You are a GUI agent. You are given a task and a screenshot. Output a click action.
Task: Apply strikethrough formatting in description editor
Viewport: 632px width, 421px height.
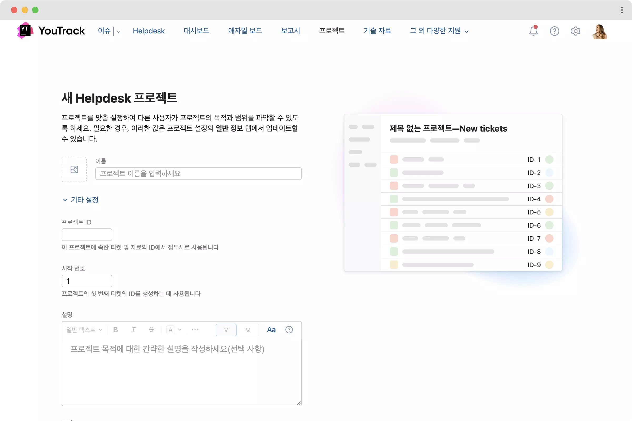point(151,330)
